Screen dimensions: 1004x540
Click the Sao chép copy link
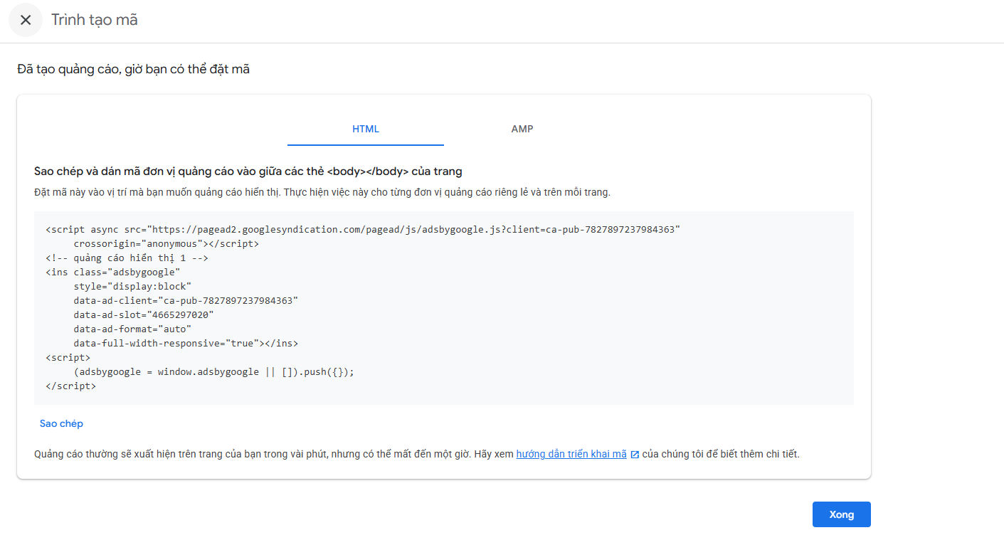pyautogui.click(x=61, y=423)
